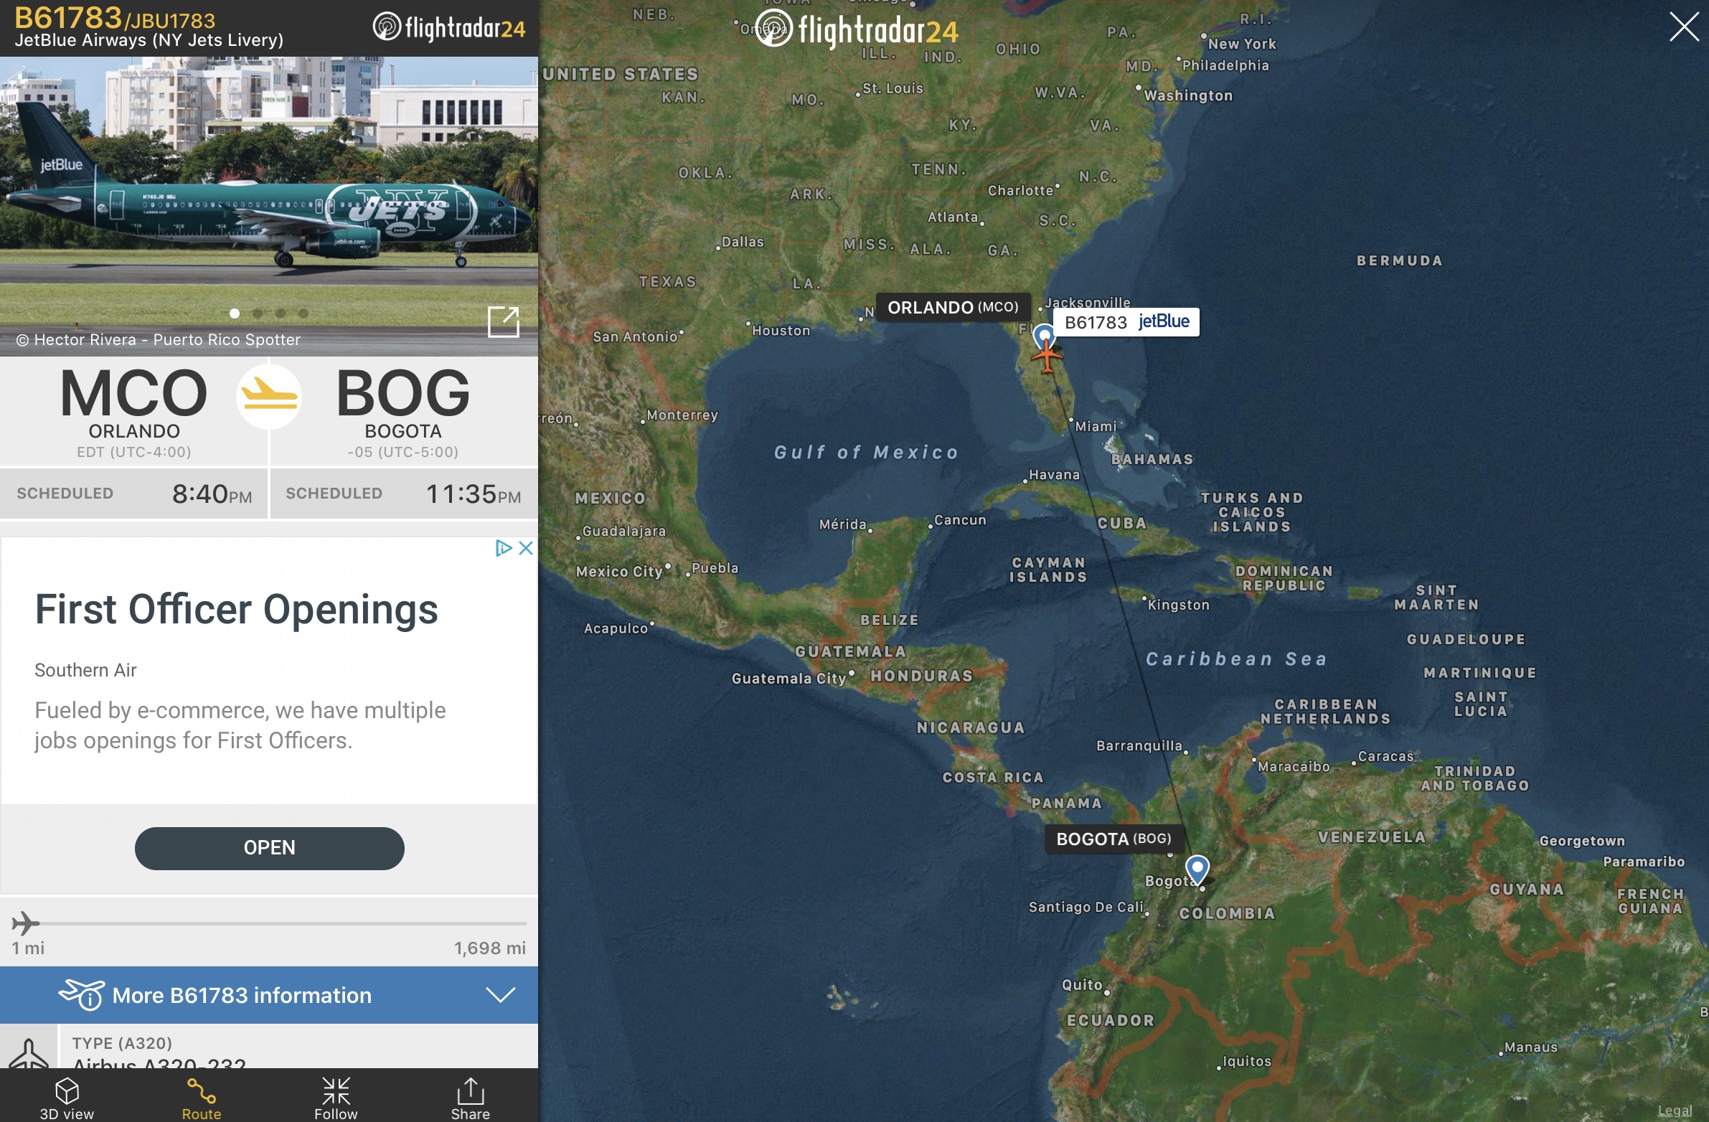Tap the Follow aircraft icon
Viewport: 1709px width, 1122px height.
tap(335, 1091)
